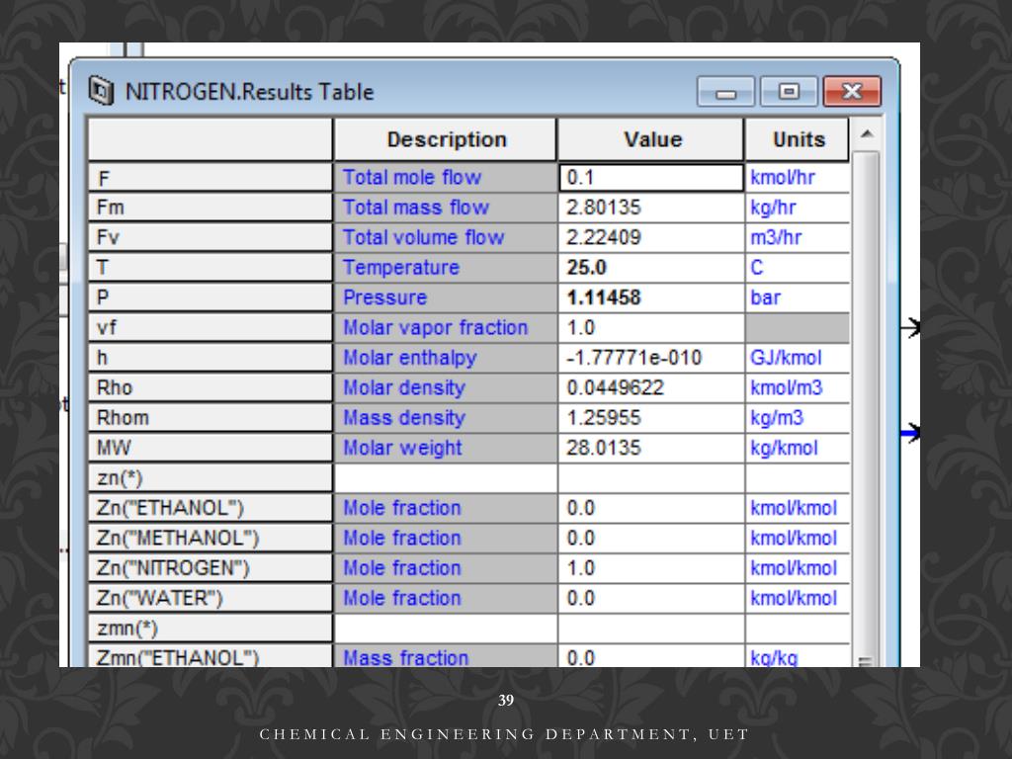The image size is (1012, 759).
Task: Maximize the NITROGEN.Results Table window
Action: (788, 91)
